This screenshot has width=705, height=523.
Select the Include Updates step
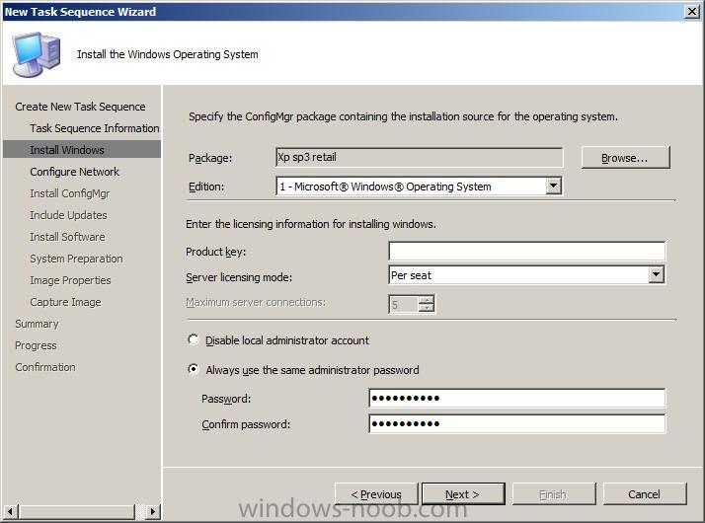68,215
